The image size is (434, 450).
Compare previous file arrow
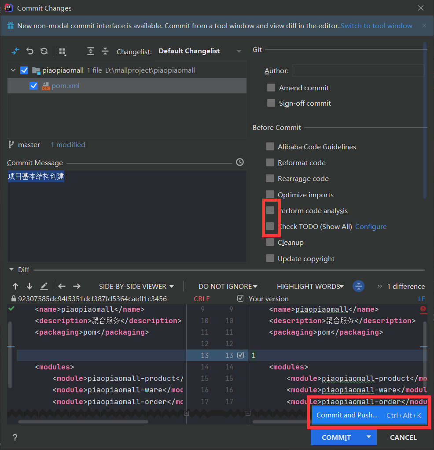(x=62, y=286)
